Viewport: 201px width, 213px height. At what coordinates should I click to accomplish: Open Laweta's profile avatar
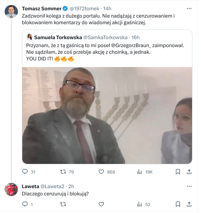tap(11, 189)
